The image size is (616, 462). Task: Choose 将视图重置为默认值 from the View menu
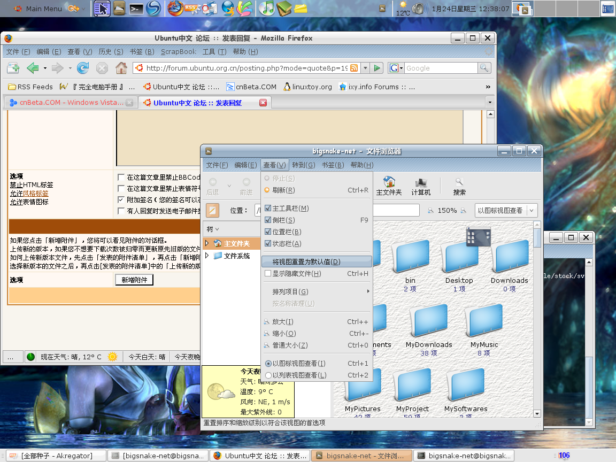(x=316, y=261)
